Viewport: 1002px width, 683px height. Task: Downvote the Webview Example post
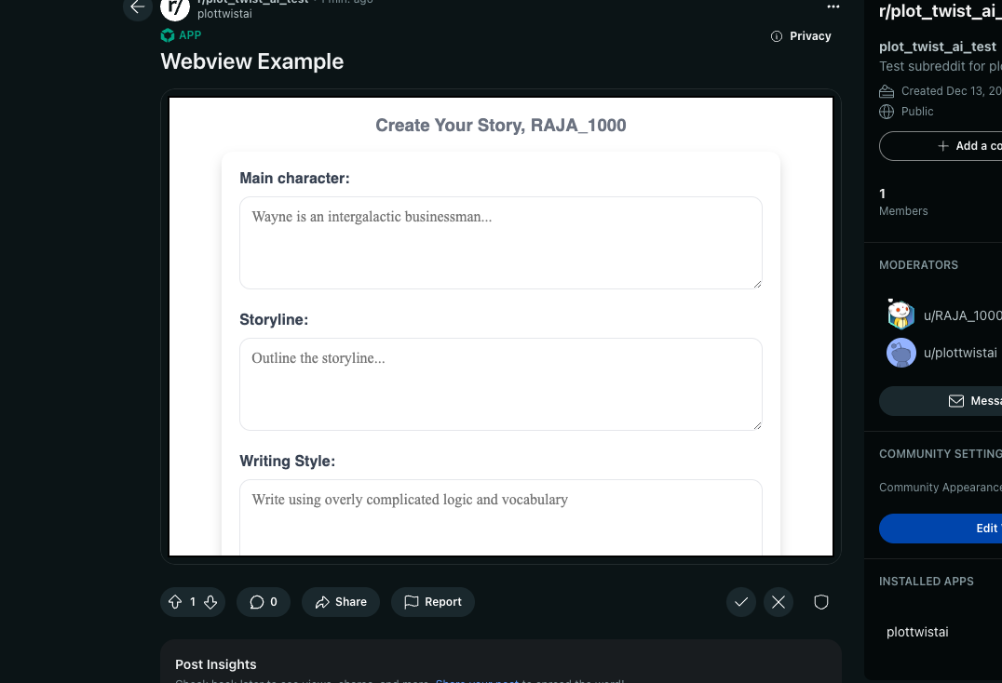pos(210,602)
